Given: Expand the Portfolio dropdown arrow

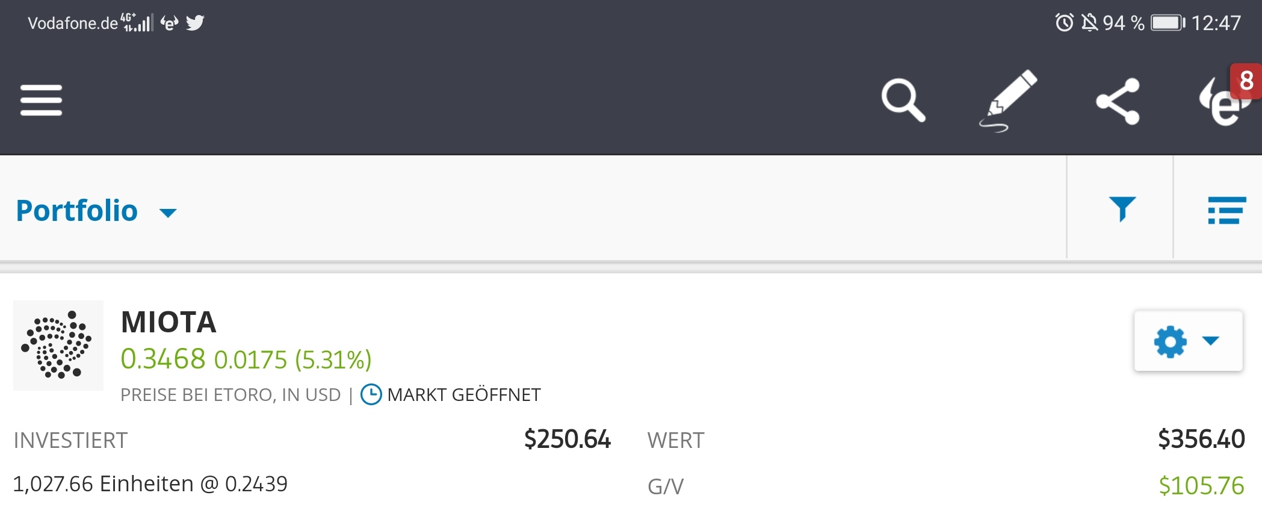Looking at the screenshot, I should pos(168,213).
